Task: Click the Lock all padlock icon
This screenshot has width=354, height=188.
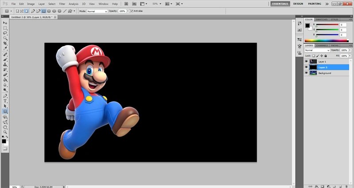Action: pos(326,56)
